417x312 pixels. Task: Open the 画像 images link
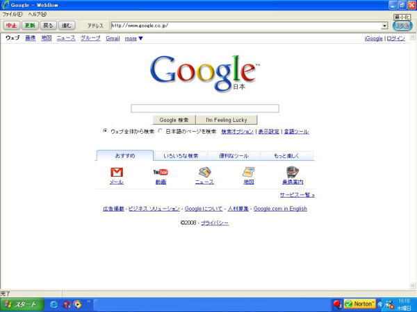coord(31,38)
